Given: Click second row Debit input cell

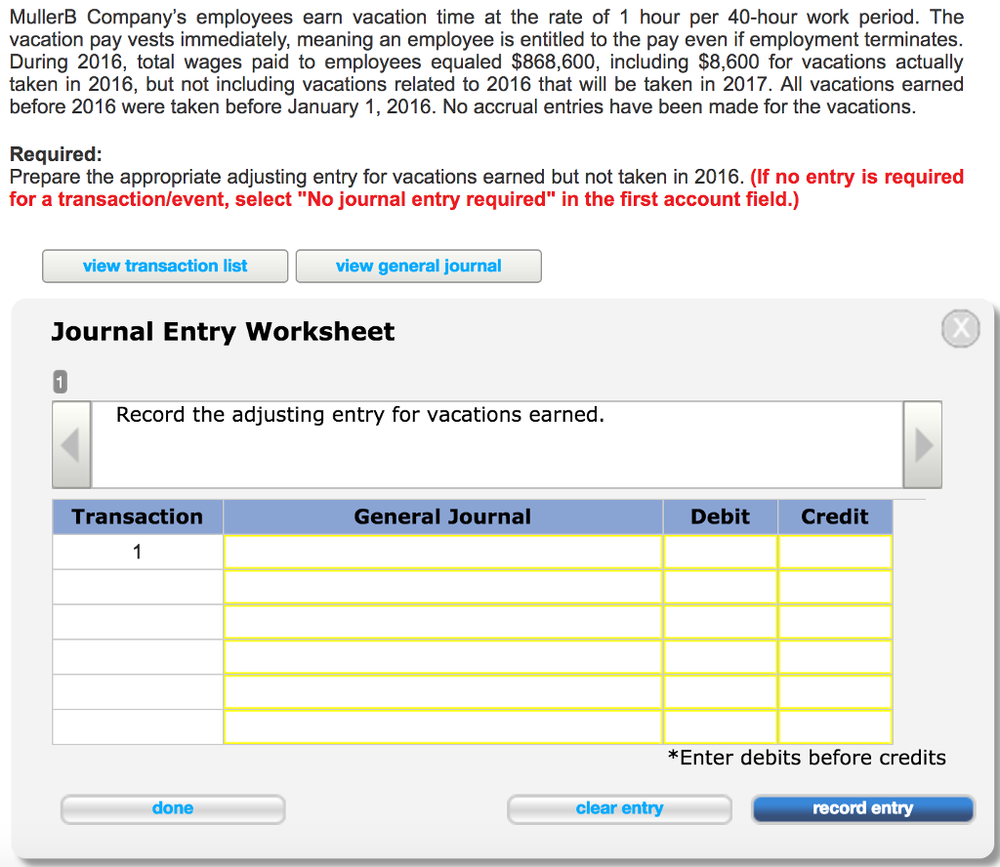Looking at the screenshot, I should click(720, 587).
